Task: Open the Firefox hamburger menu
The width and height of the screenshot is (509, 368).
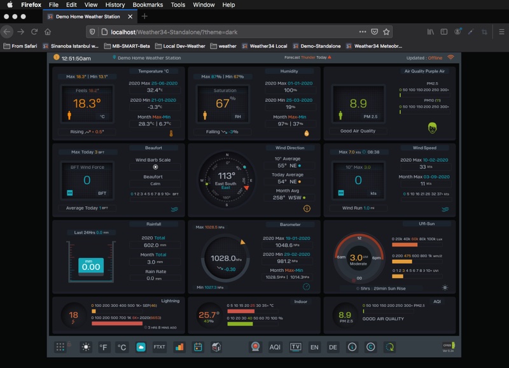Action: [501, 31]
